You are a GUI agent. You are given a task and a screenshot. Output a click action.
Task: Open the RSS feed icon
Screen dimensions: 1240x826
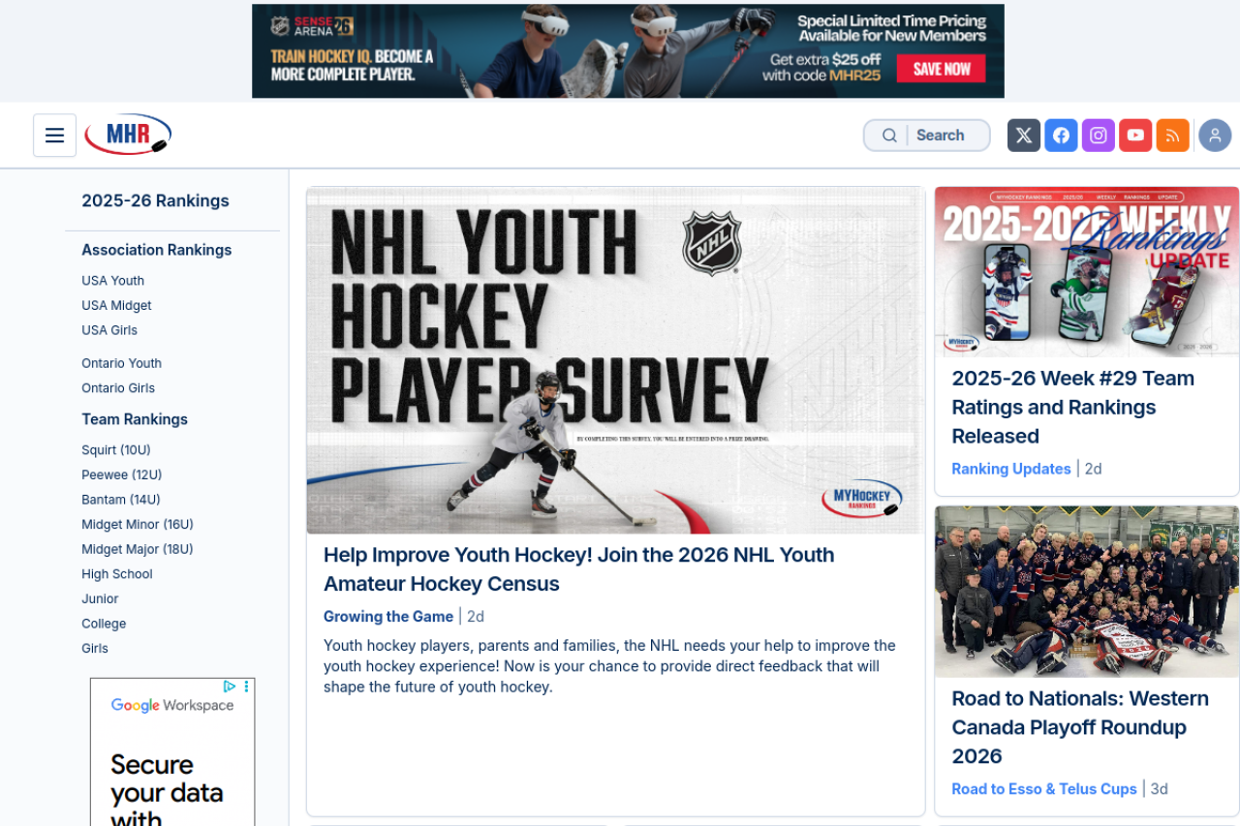pyautogui.click(x=1172, y=136)
